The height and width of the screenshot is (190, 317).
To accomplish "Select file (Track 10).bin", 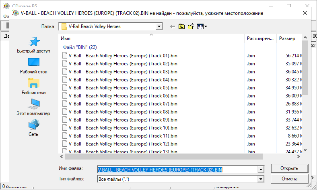I will click(123, 128).
